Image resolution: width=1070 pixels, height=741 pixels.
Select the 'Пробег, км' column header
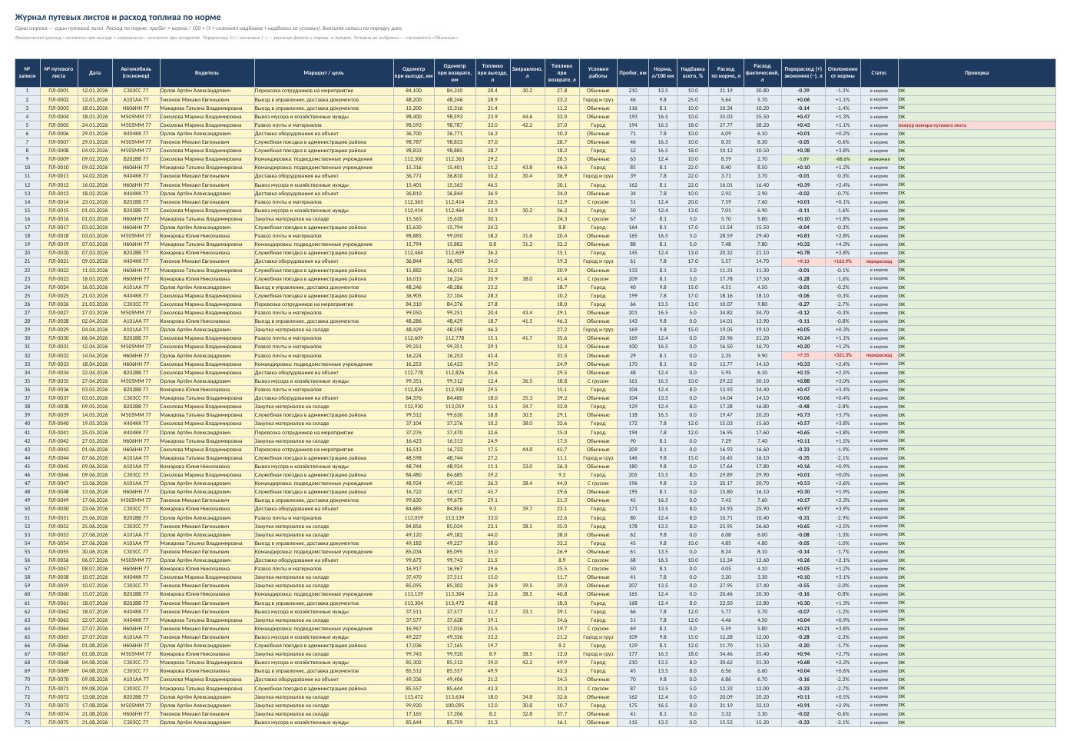tap(633, 73)
